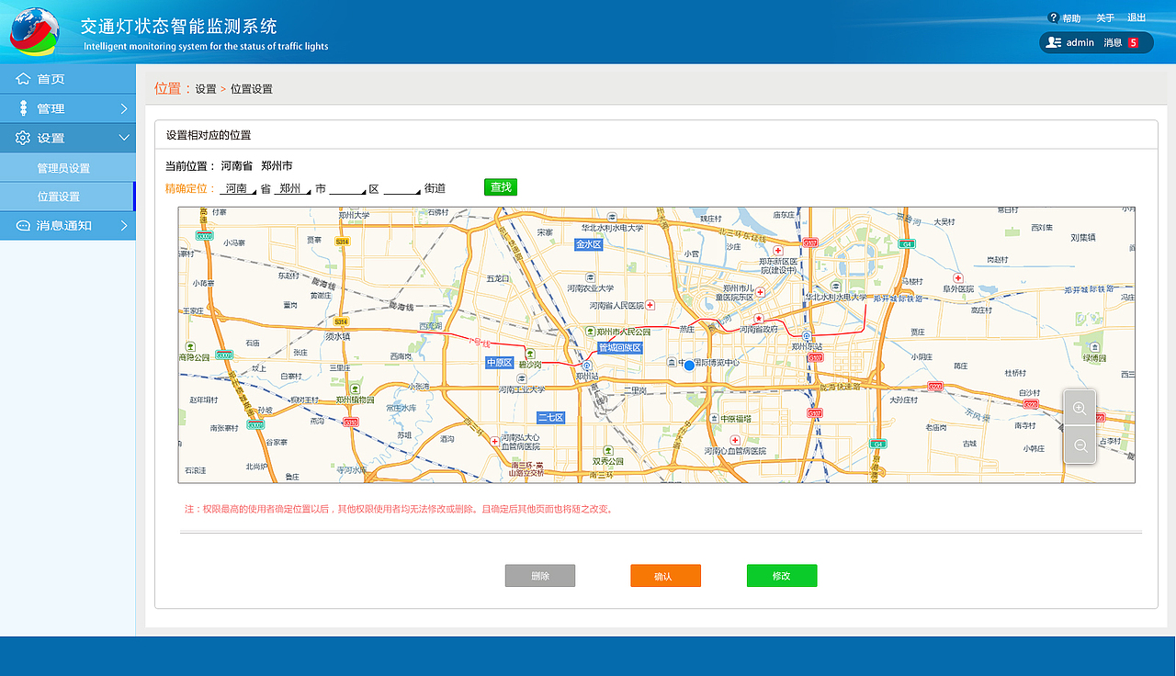The width and height of the screenshot is (1176, 676).
Task: Select 管理 in the sidebar
Action: (68, 108)
